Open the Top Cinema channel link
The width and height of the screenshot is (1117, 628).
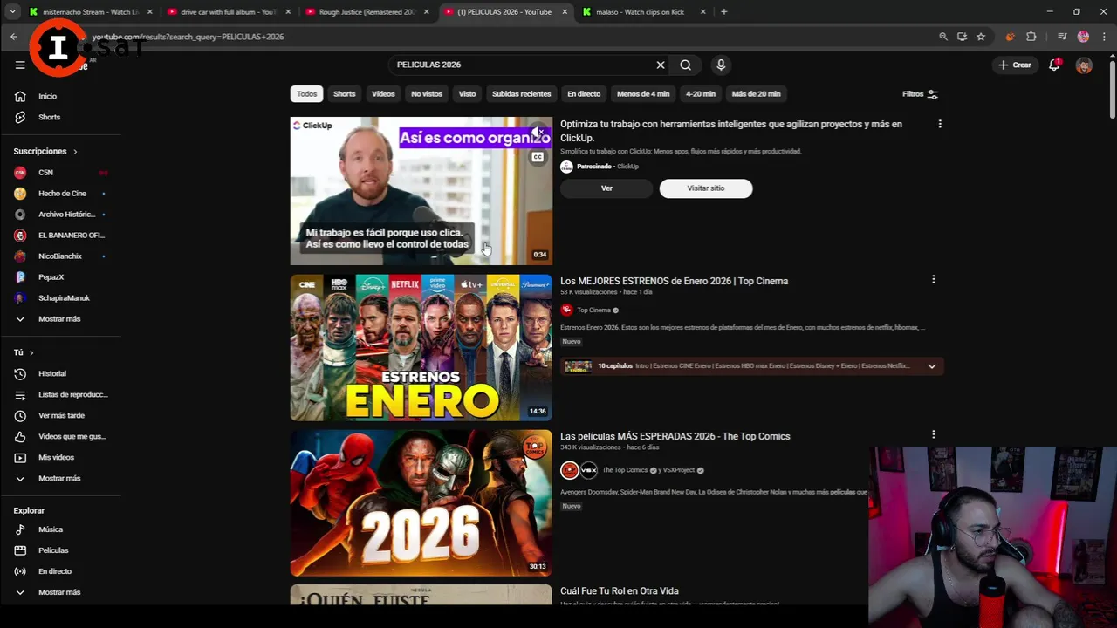click(593, 311)
